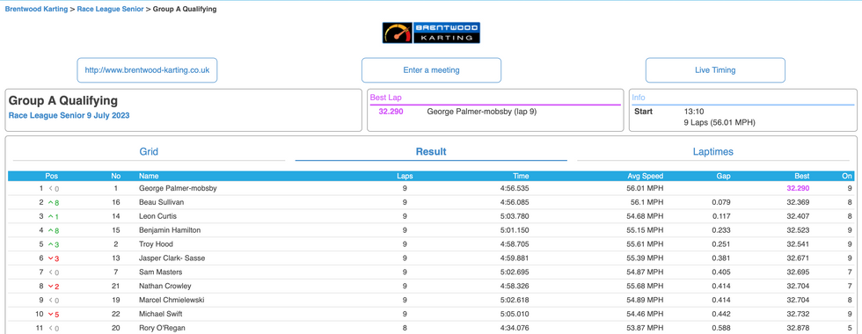Select driver Jasper Clark- Sasse row

point(431,258)
